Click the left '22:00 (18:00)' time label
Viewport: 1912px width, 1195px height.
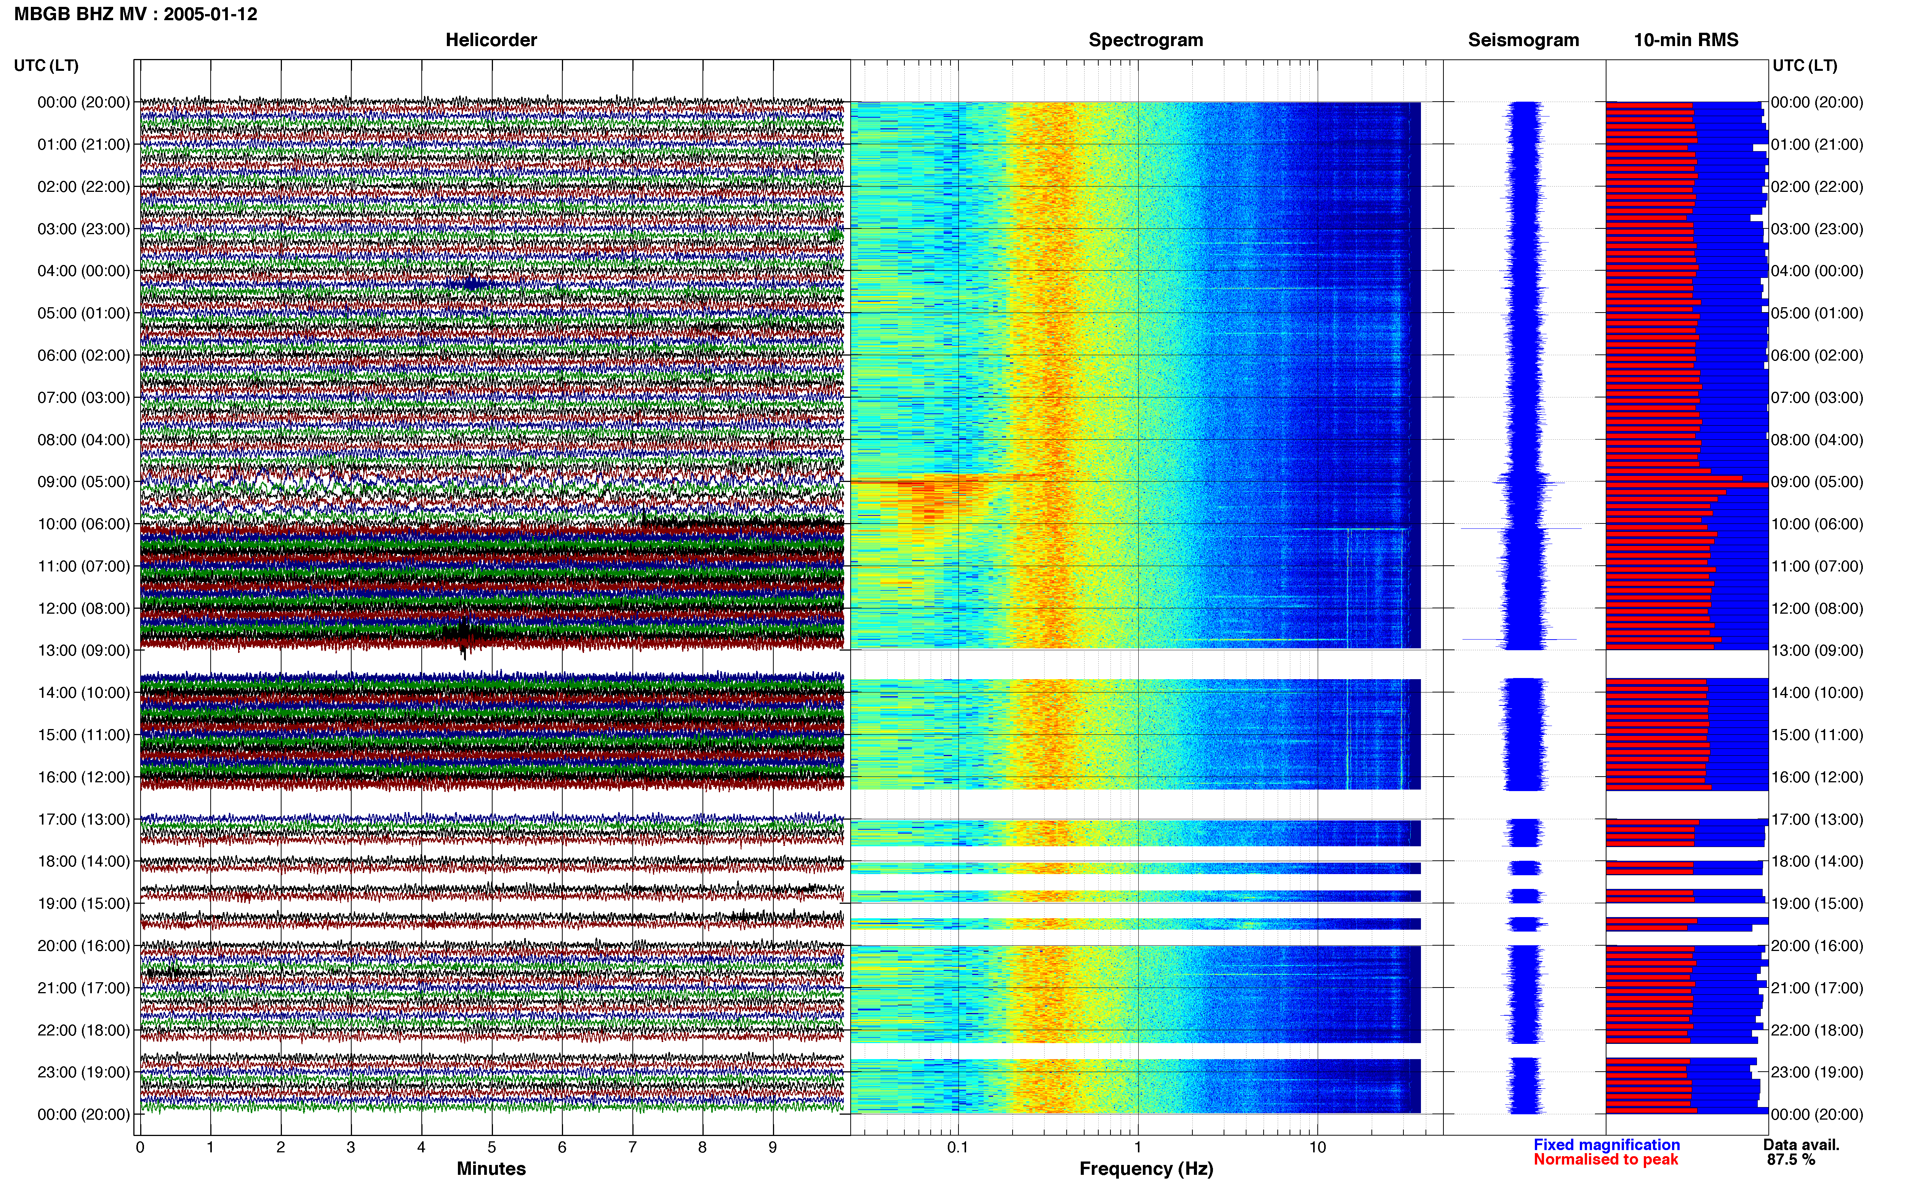[84, 1030]
